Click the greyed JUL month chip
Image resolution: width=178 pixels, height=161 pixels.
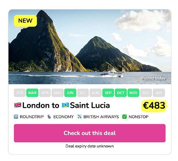pos(83,93)
